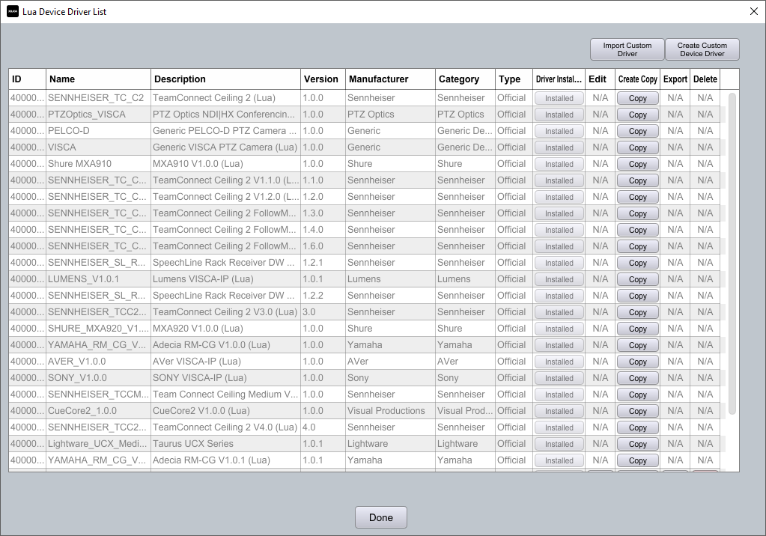Click the Create Copy column header

pyautogui.click(x=637, y=79)
